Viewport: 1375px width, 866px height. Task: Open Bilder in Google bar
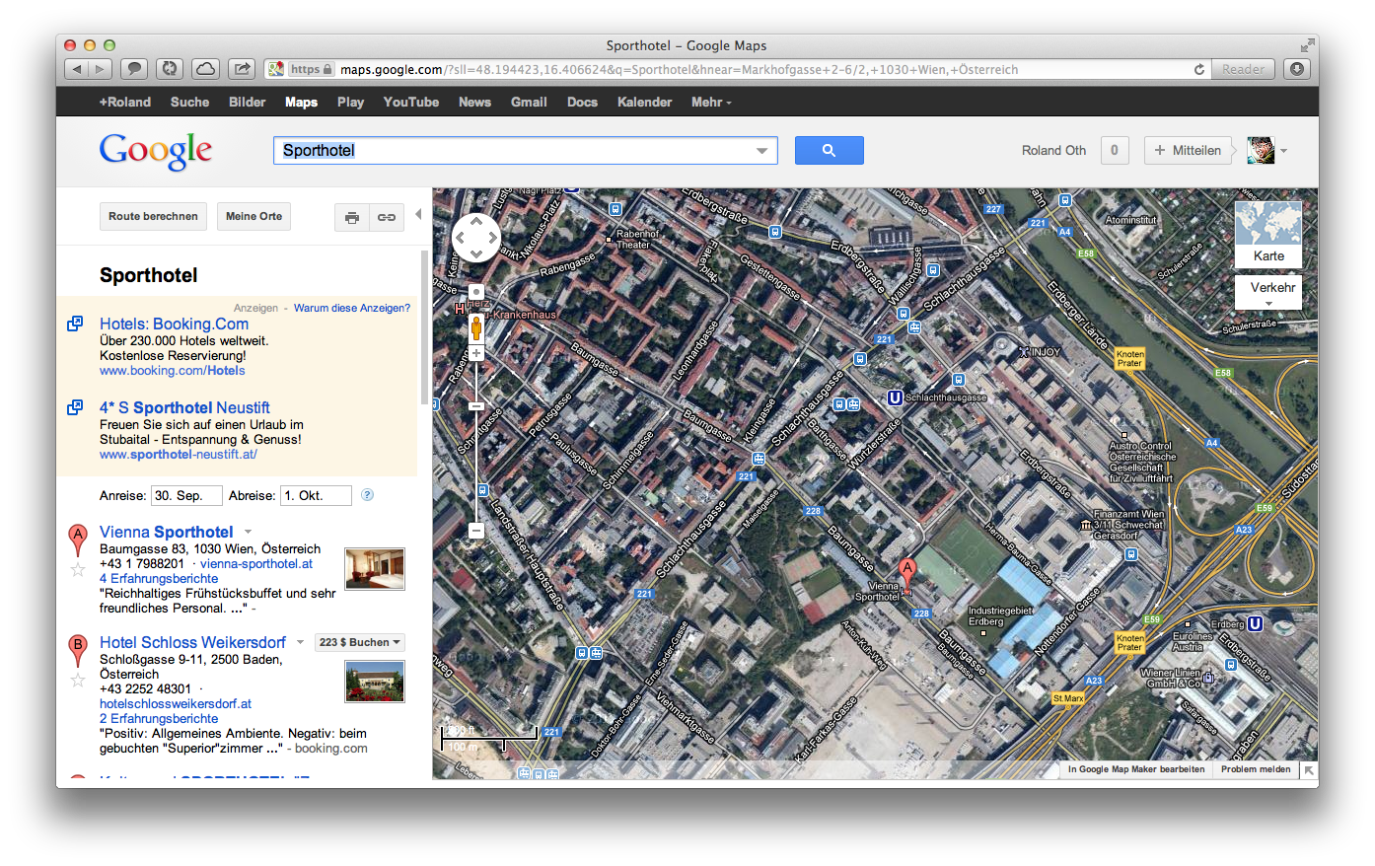click(248, 102)
